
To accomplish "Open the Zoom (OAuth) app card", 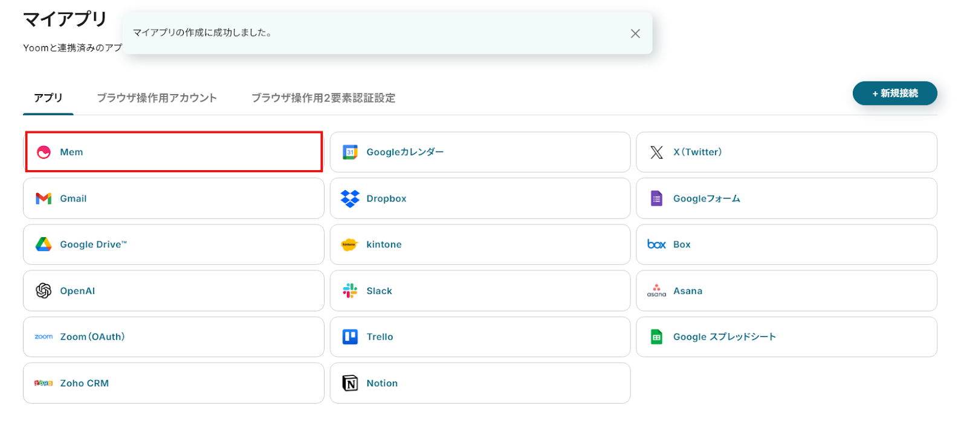I will pos(173,337).
